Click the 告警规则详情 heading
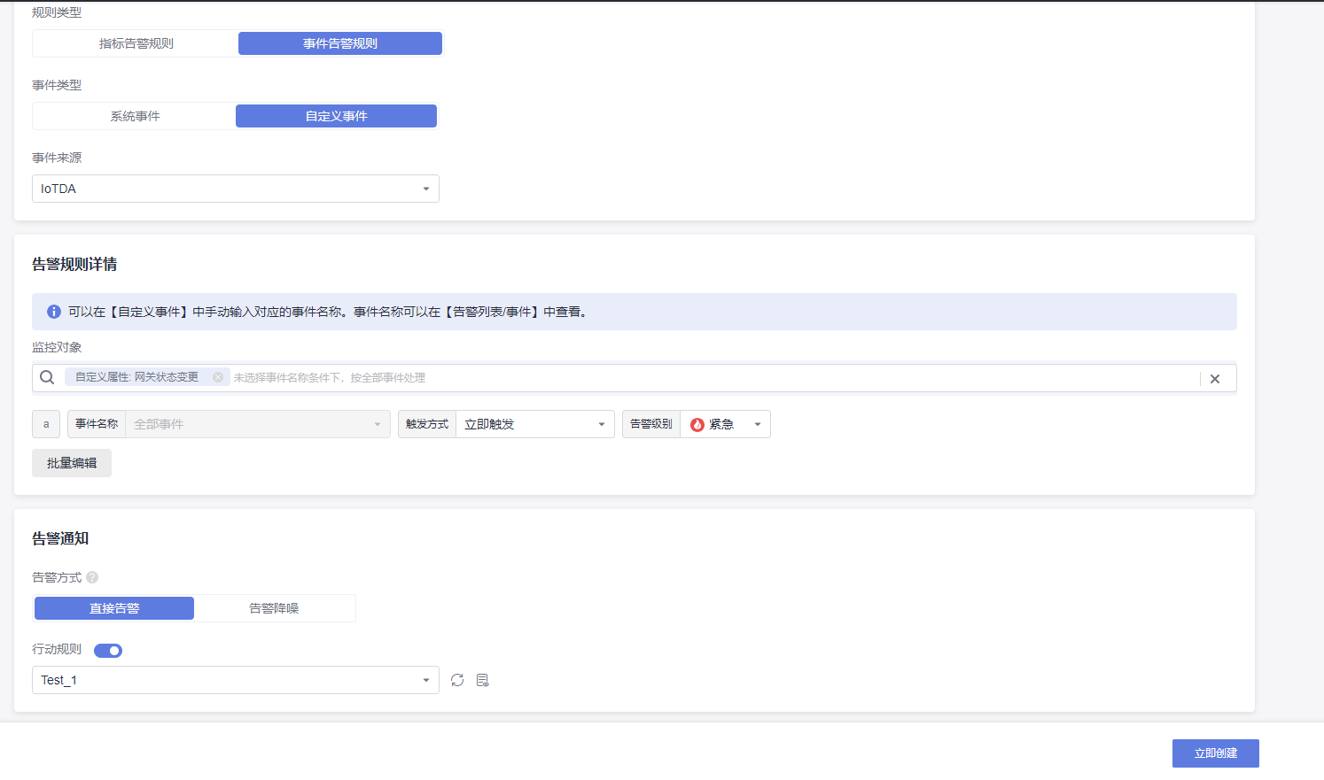This screenshot has height=780, width=1324. (x=74, y=264)
